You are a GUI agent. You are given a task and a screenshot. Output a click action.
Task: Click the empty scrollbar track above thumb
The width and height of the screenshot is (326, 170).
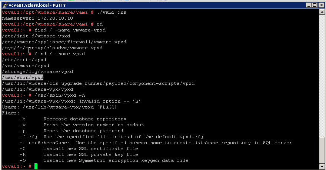pyautogui.click(x=322, y=76)
